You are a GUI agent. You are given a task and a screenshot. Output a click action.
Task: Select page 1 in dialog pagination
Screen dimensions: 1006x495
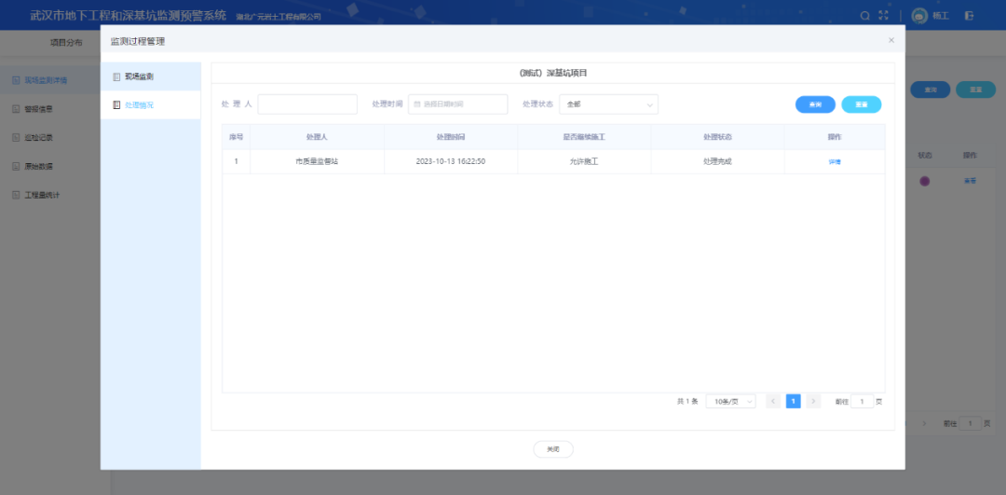793,402
